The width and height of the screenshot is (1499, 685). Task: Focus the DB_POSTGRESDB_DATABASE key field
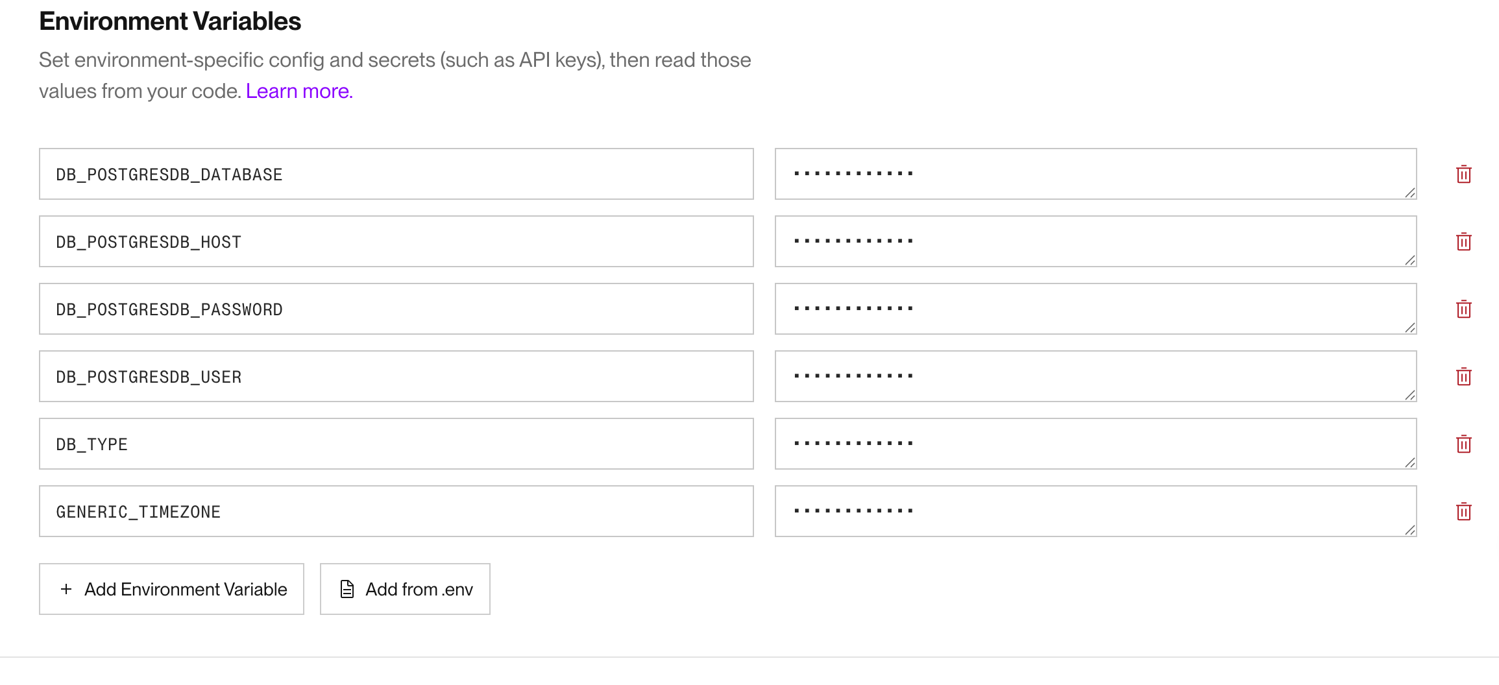pos(396,174)
